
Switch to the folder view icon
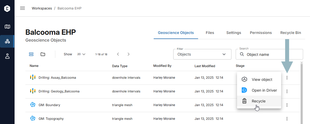click(43, 54)
